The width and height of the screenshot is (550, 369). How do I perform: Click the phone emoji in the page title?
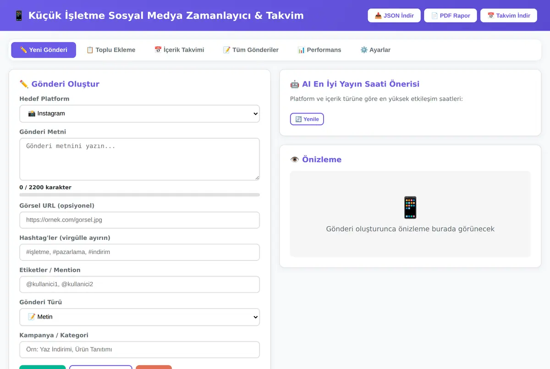pos(19,16)
